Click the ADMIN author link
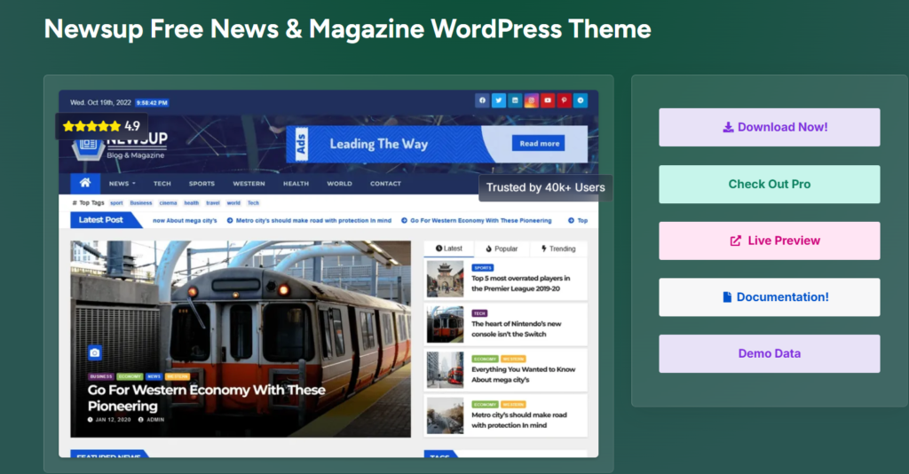Screen dimensions: 909x474 (151, 420)
